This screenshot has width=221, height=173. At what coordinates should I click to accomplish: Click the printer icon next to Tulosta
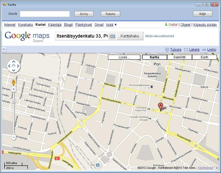167,50
